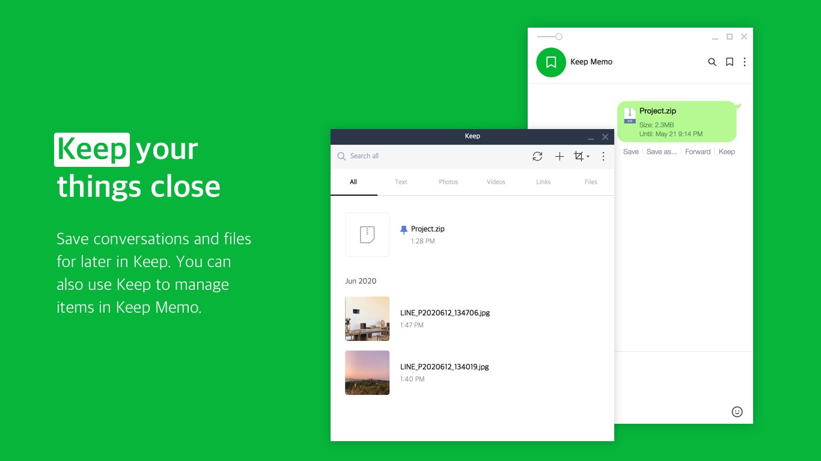
Task: Open the Project.zip file tile
Action: 367,235
